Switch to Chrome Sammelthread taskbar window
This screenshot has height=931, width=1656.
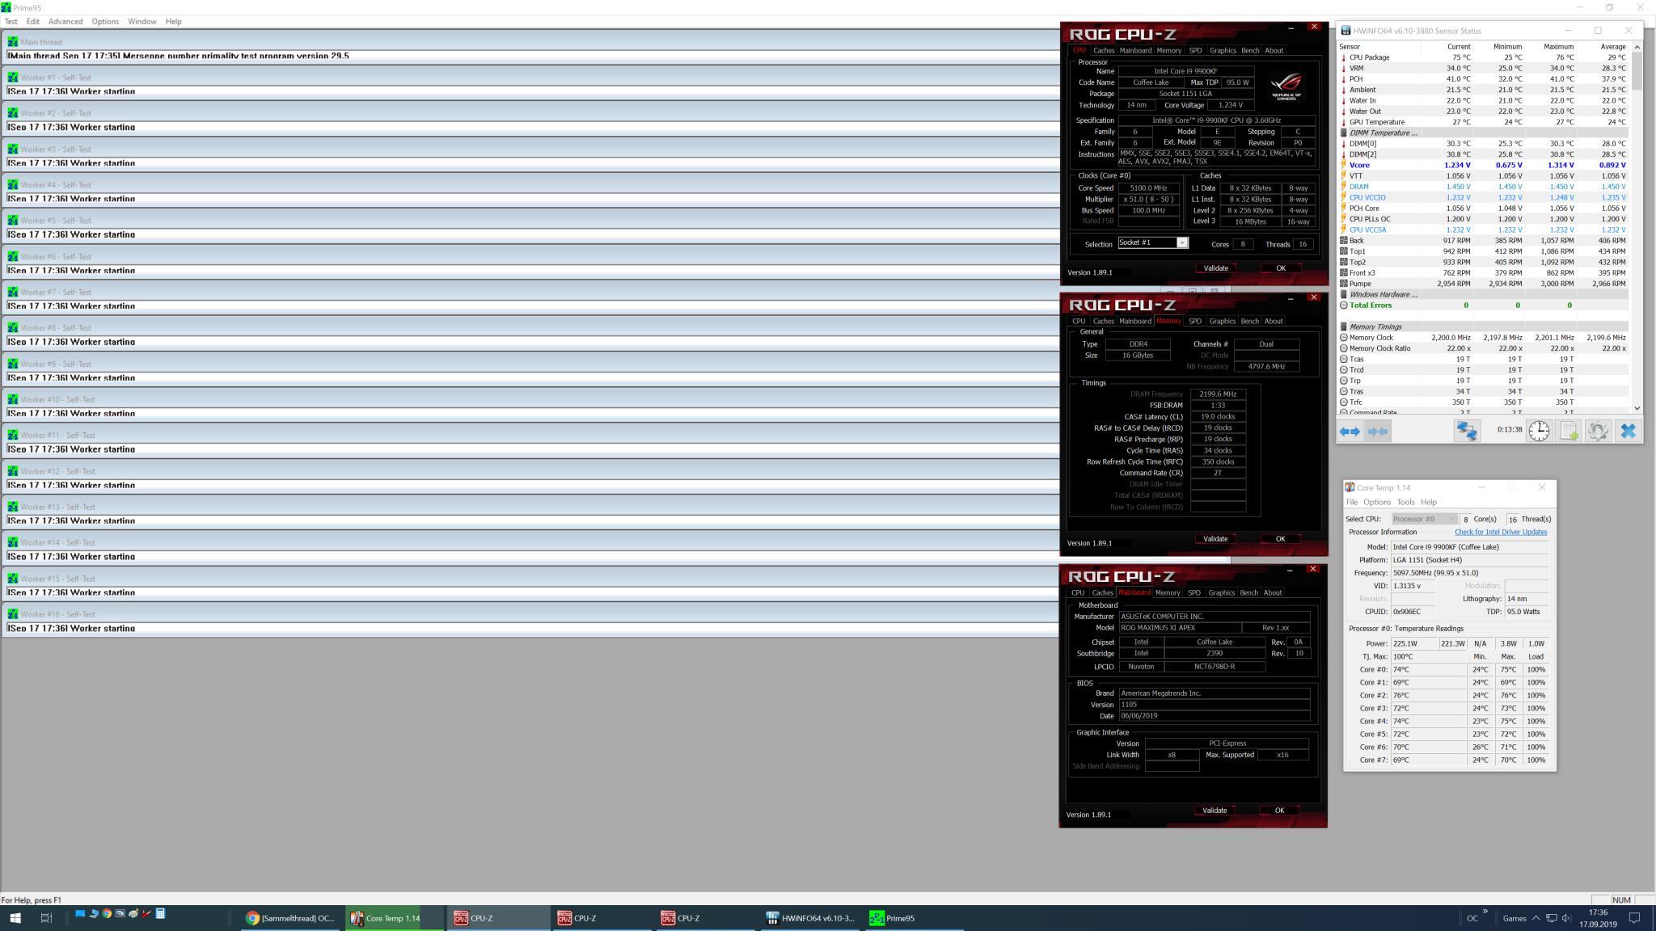tap(291, 918)
